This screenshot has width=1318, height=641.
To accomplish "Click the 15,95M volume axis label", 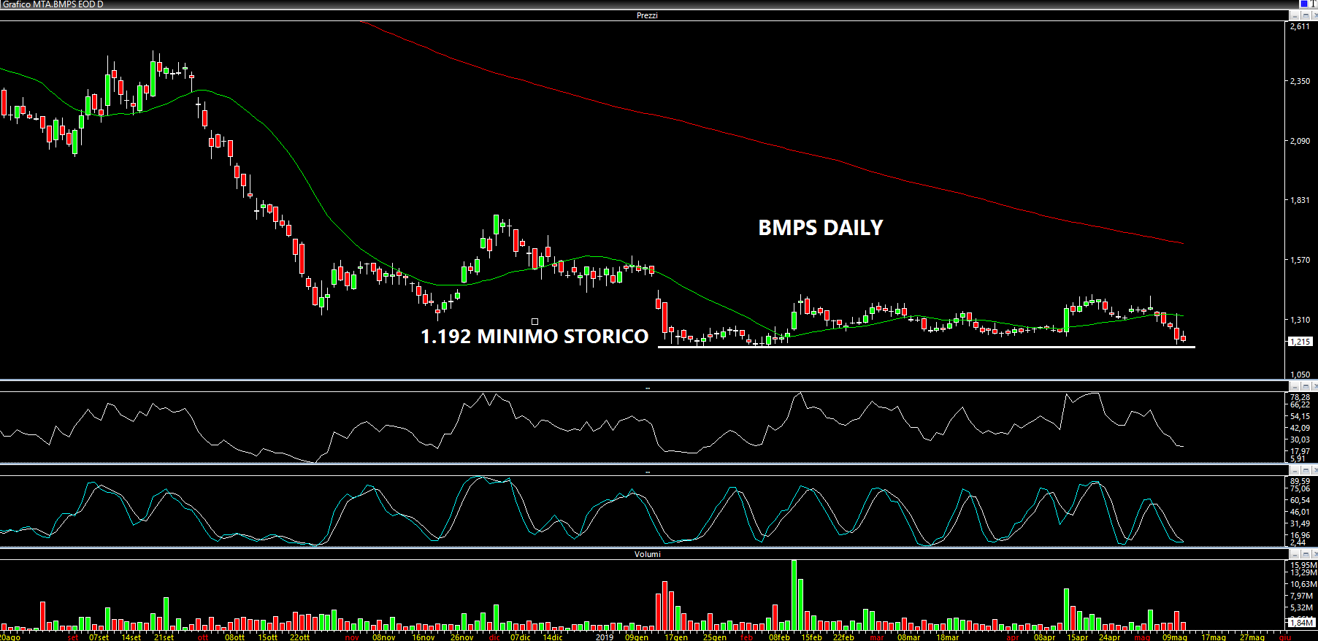I will (x=1303, y=565).
